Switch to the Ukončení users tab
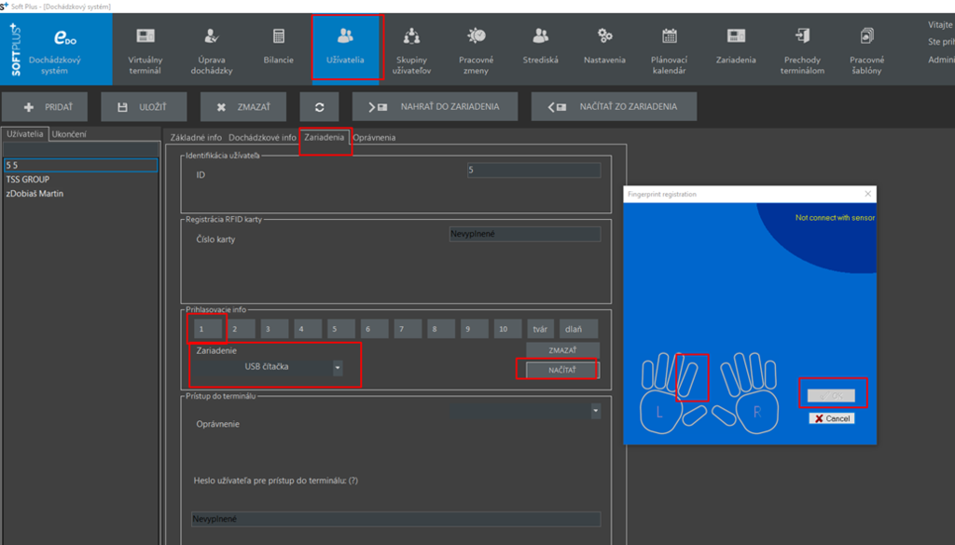955x545 pixels. pos(68,134)
